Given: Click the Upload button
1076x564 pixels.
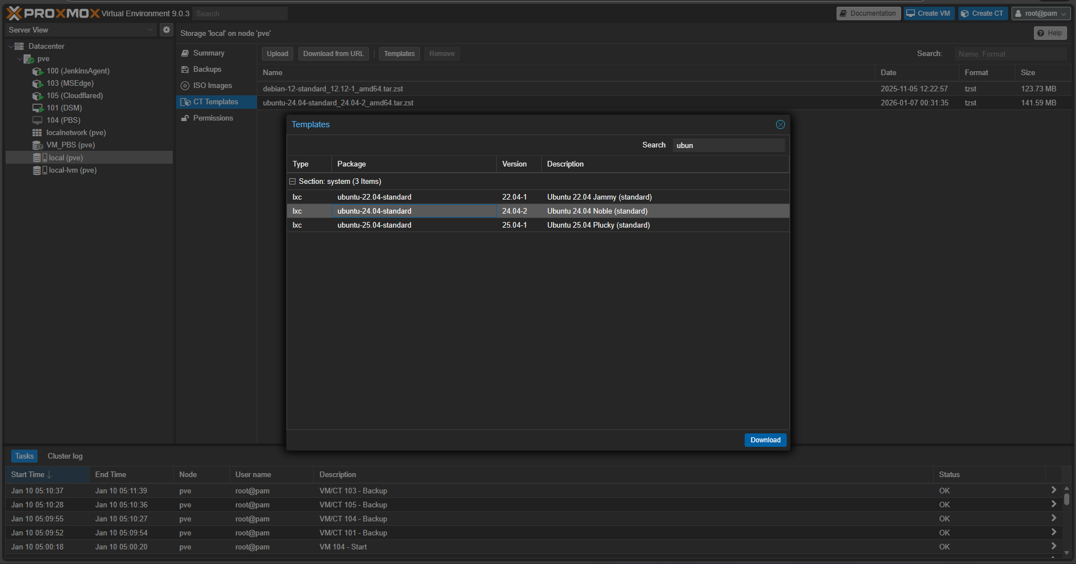Looking at the screenshot, I should click(x=278, y=54).
